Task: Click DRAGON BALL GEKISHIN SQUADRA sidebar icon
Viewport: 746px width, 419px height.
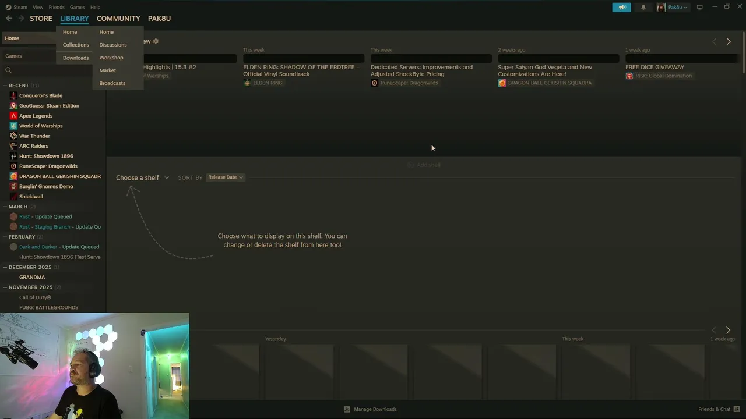Action: click(x=13, y=176)
